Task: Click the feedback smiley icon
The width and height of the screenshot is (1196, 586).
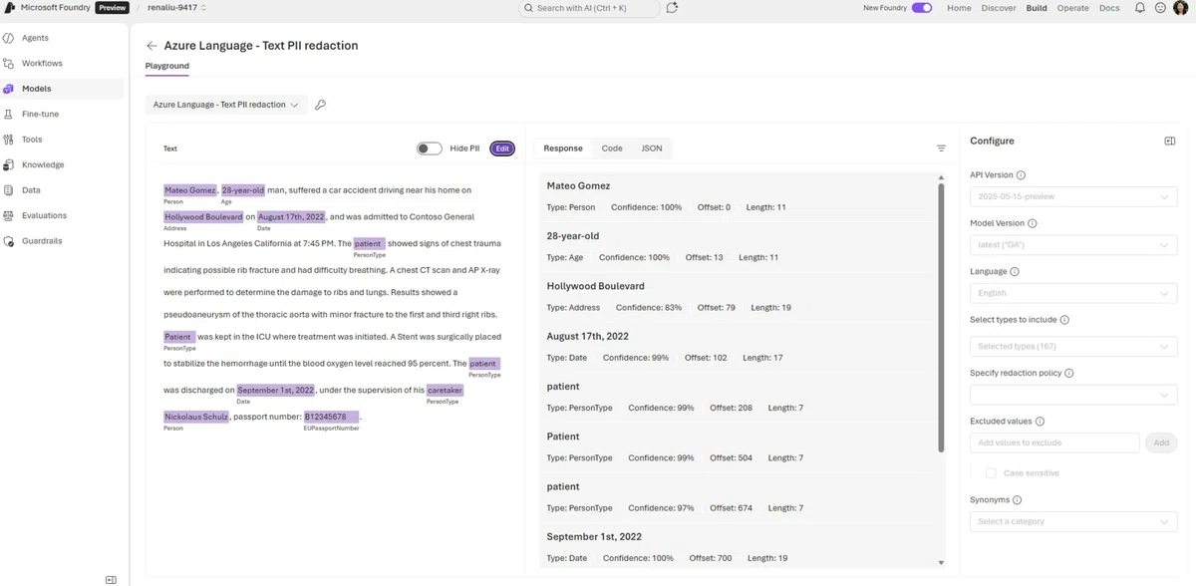Action: pos(1160,8)
